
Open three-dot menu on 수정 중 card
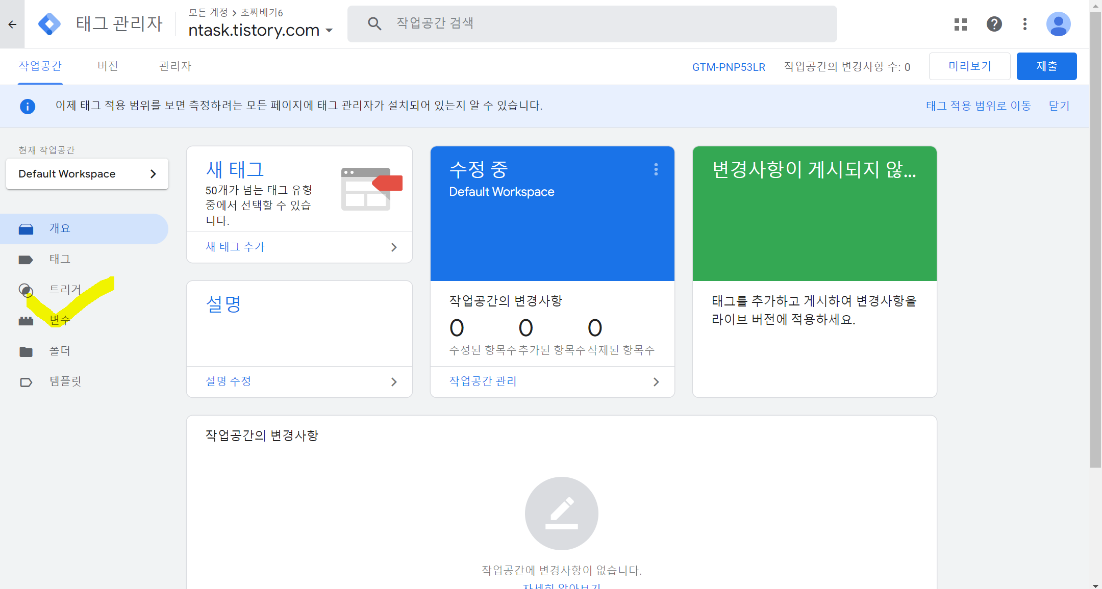pyautogui.click(x=656, y=170)
